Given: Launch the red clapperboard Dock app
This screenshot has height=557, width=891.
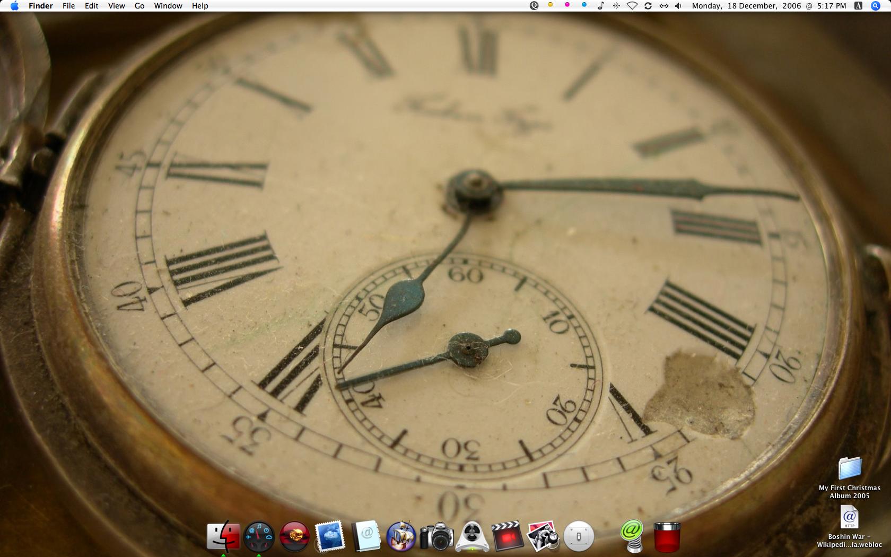Looking at the screenshot, I should click(507, 536).
